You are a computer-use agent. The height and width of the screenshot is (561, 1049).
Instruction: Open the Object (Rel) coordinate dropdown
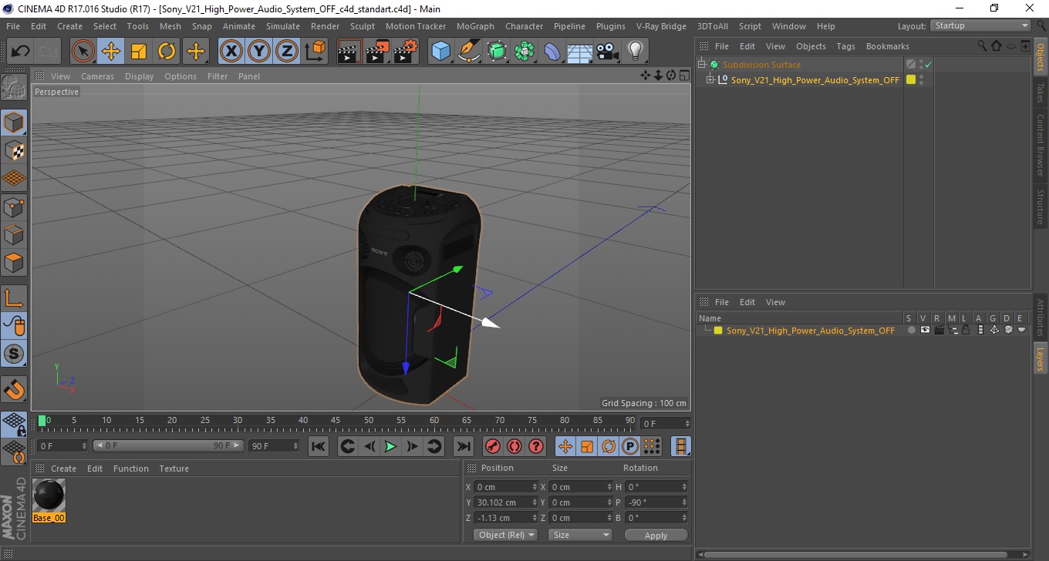(505, 535)
